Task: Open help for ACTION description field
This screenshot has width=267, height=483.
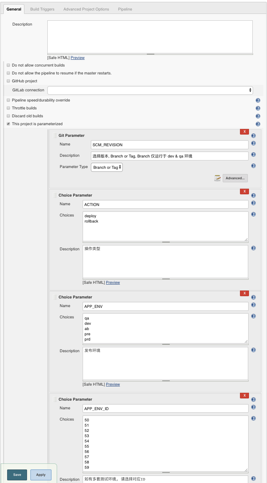Action: pyautogui.click(x=253, y=248)
